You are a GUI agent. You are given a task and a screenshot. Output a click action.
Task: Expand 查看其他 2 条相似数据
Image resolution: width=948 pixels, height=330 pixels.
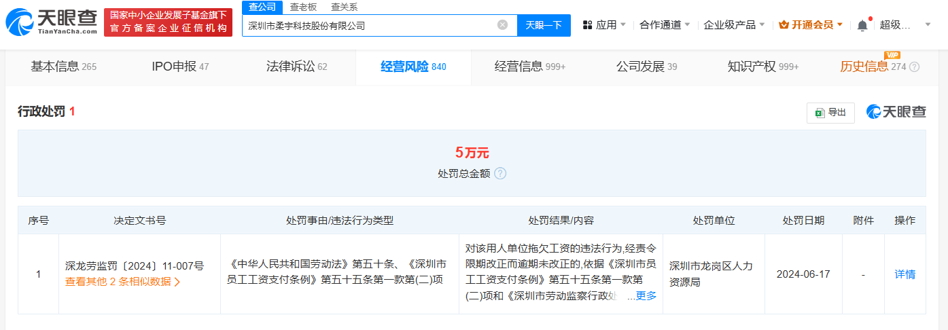(122, 281)
